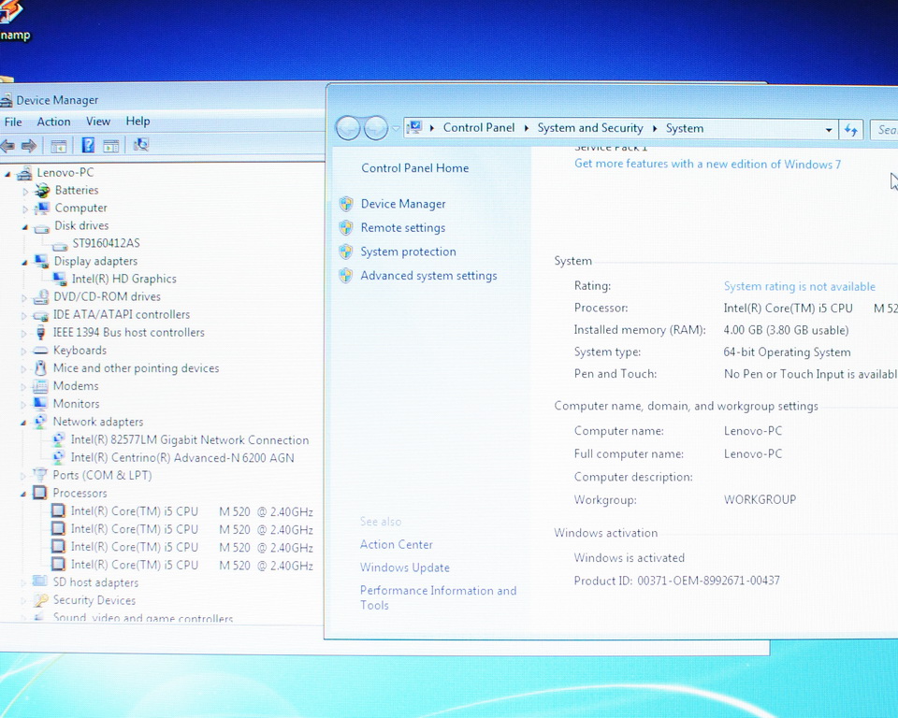Select IEEE 1394 Bus host controllers
This screenshot has width=898, height=718.
128,332
